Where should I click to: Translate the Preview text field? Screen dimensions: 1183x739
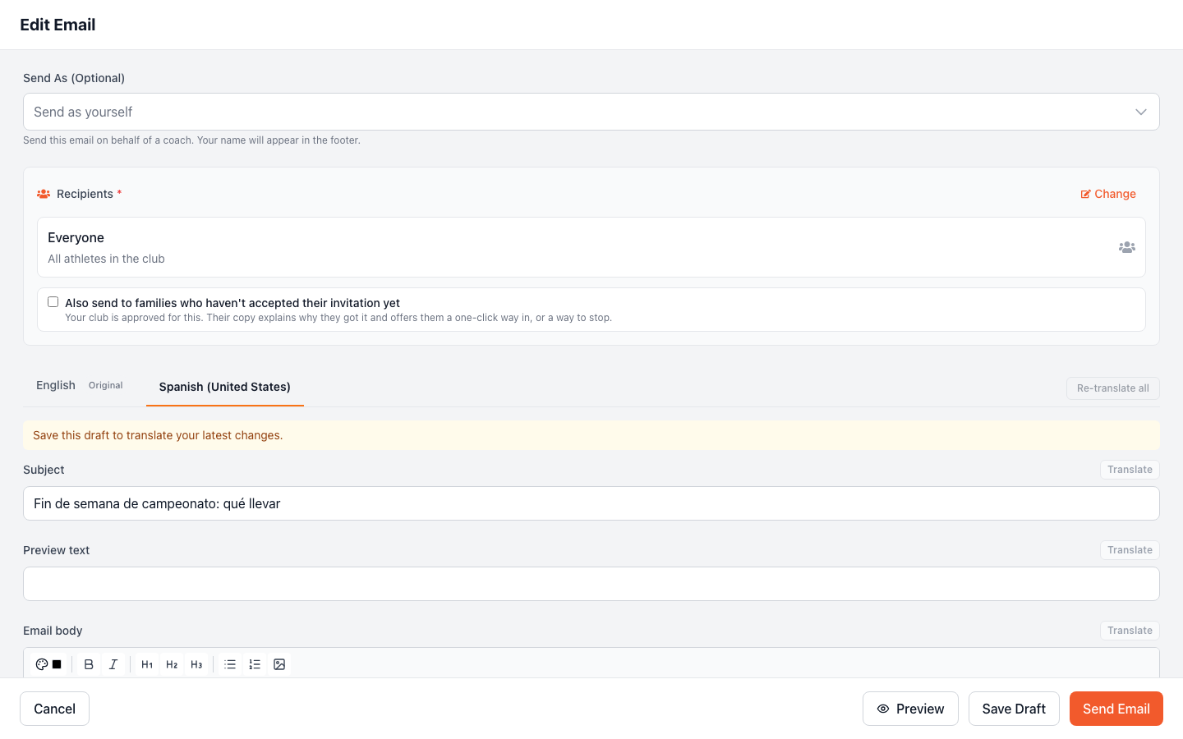[x=1130, y=550]
